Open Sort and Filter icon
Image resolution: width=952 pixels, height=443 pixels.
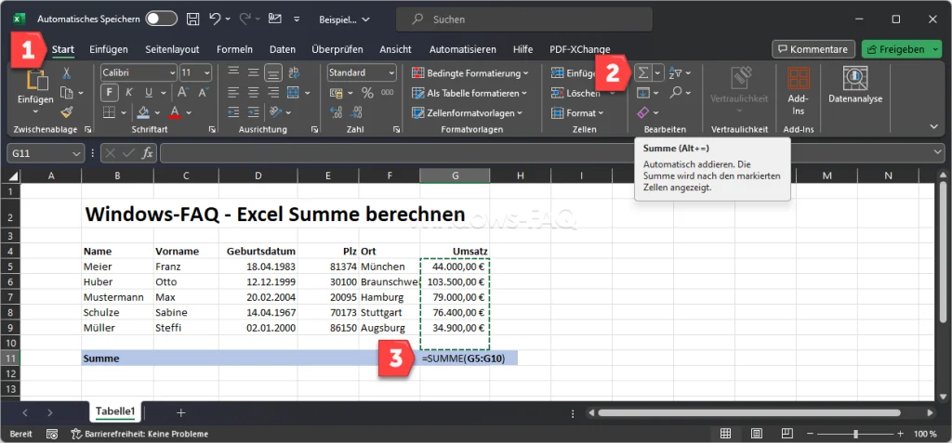point(675,73)
